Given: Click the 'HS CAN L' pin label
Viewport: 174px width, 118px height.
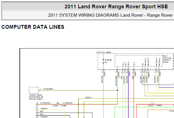Looking at the screenshot, I should click(145, 62).
